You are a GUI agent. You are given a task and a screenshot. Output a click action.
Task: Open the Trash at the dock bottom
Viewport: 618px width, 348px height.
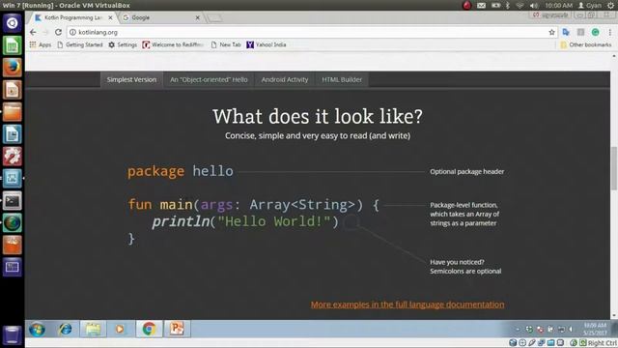click(x=12, y=334)
